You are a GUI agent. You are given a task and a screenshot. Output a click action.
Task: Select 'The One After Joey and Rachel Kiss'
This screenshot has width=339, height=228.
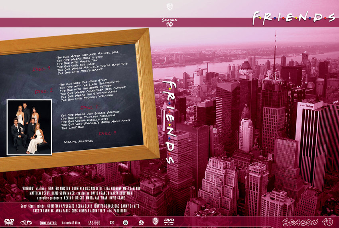pos(87,55)
